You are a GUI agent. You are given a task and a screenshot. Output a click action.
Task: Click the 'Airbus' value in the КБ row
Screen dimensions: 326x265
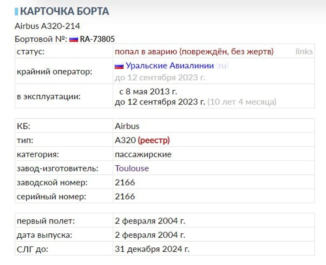(x=127, y=126)
